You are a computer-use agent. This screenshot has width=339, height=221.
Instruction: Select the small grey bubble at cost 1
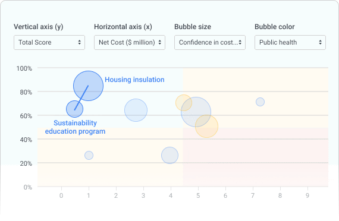(x=89, y=155)
